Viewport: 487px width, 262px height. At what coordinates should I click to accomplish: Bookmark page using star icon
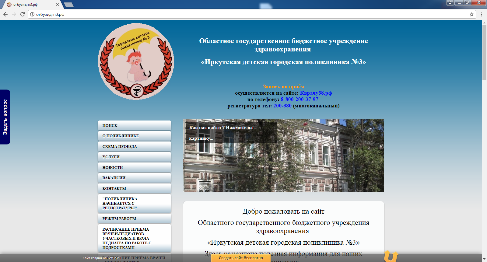[x=472, y=14]
